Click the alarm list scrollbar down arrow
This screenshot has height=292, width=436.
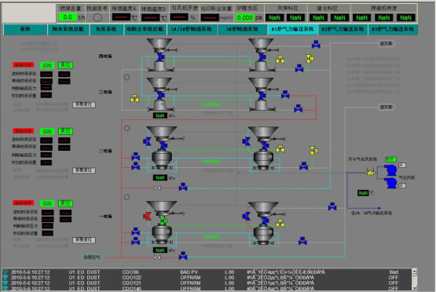pyautogui.click(x=414, y=287)
